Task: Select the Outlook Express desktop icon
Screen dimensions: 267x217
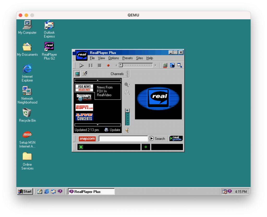Action: pos(49,29)
